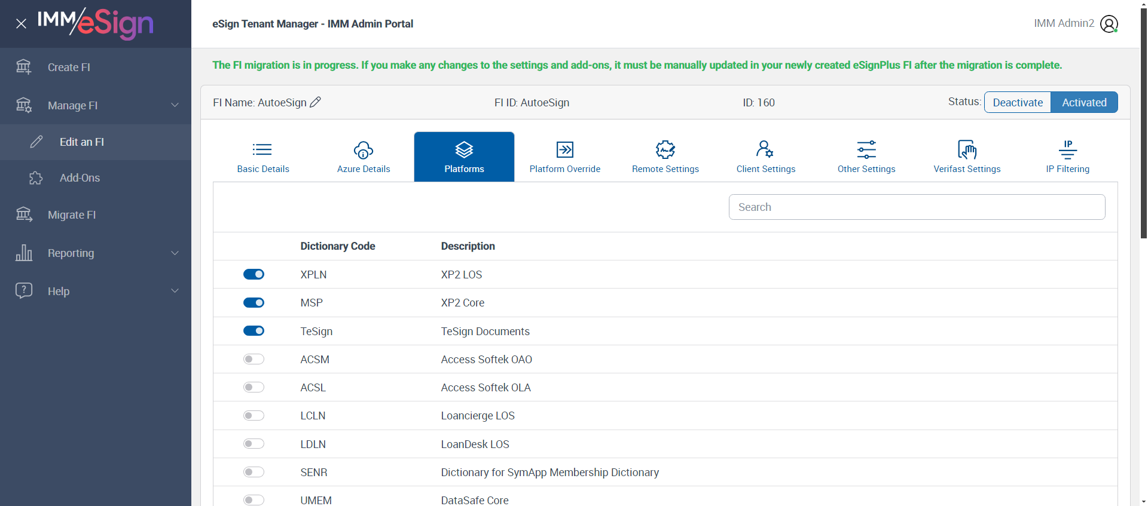This screenshot has width=1148, height=506.
Task: Enable the UMEM platform toggle
Action: click(254, 500)
